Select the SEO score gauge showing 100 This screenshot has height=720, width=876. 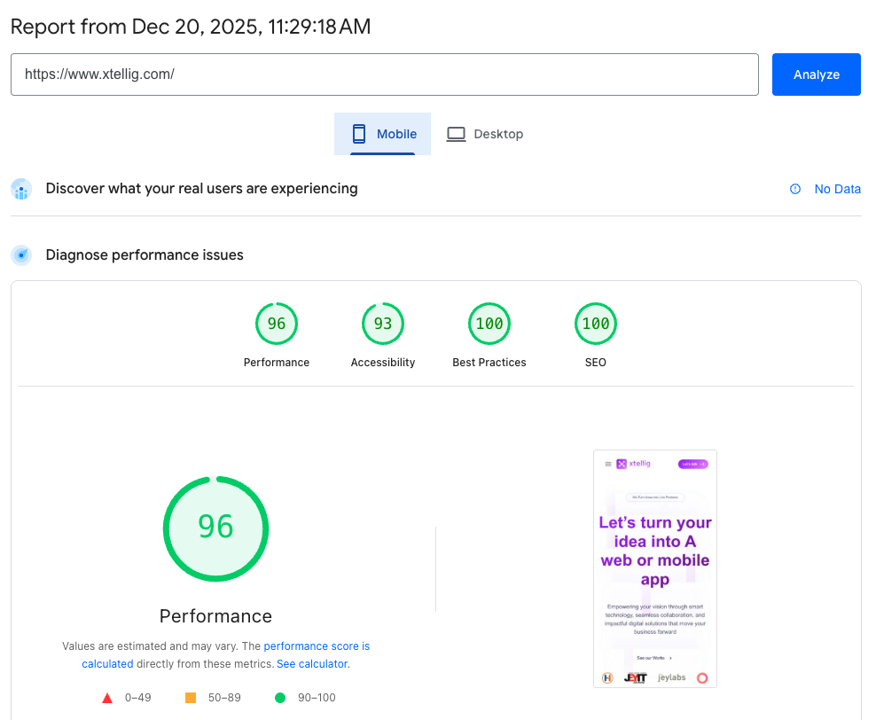pyautogui.click(x=595, y=324)
